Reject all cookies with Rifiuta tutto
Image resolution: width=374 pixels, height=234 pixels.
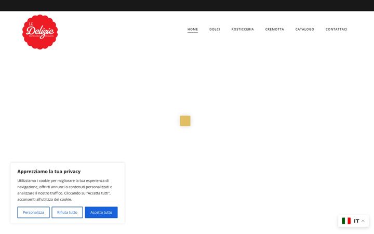pos(67,212)
